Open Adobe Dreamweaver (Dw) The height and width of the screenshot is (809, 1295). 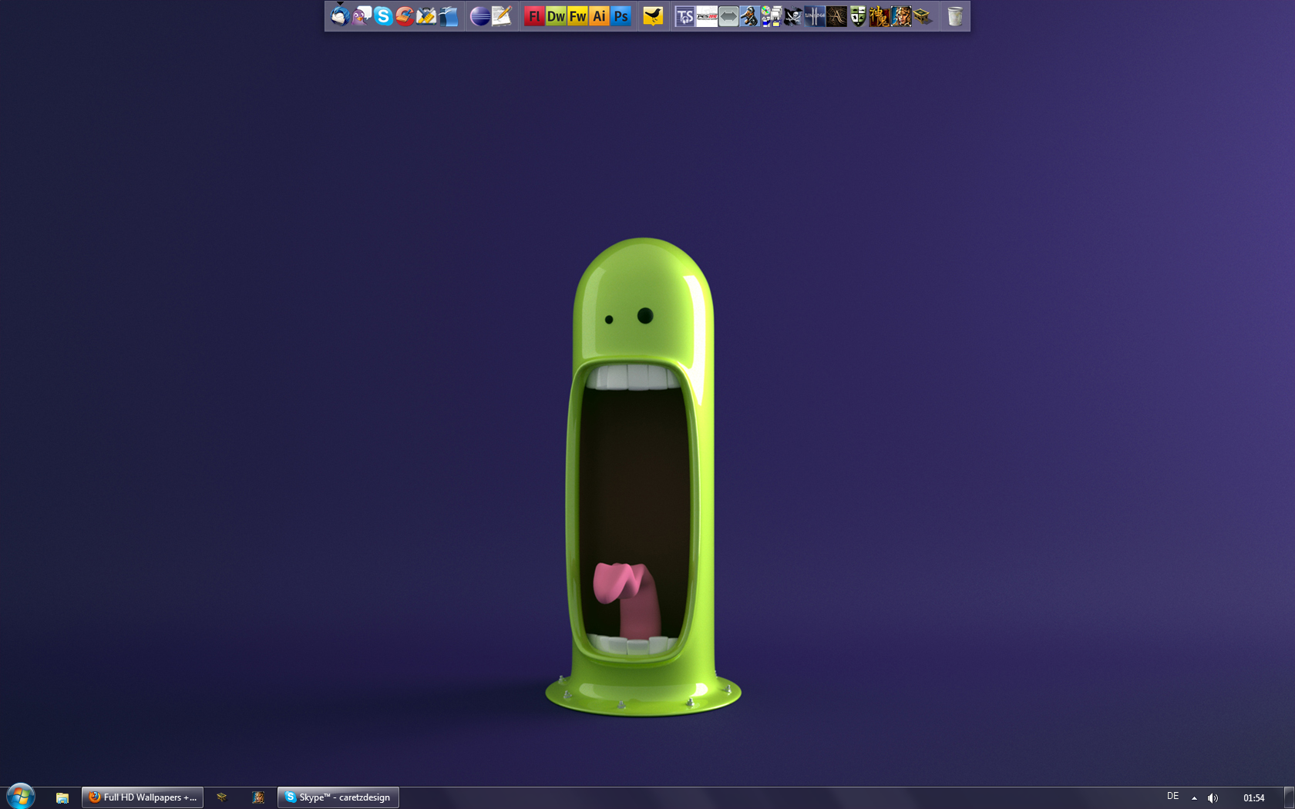[x=555, y=15]
